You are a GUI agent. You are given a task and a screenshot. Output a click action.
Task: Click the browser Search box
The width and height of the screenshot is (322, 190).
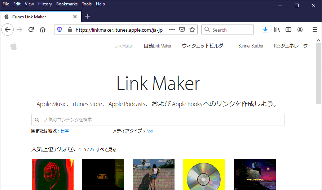[227, 30]
